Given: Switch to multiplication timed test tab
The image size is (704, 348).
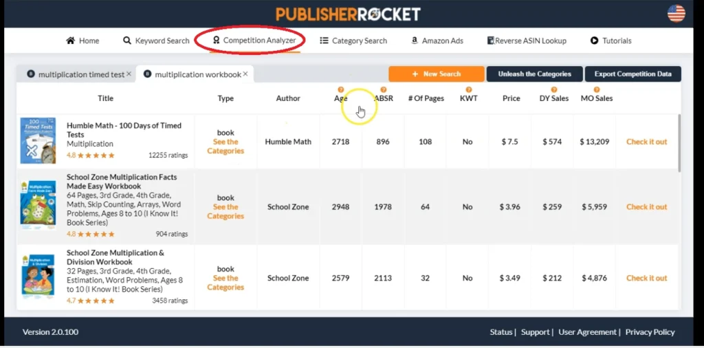Looking at the screenshot, I should click(76, 74).
